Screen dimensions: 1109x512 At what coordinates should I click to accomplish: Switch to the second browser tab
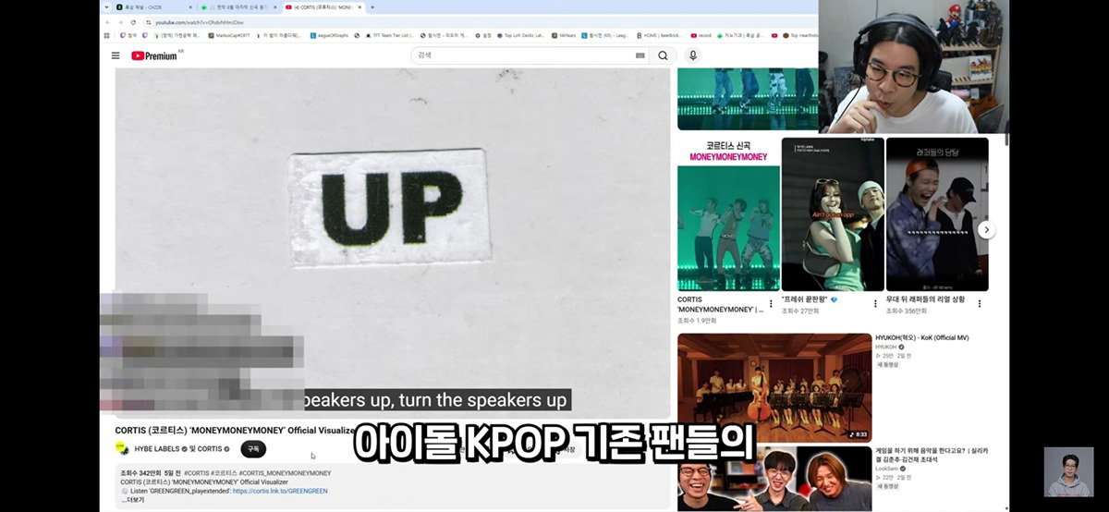coord(238,6)
